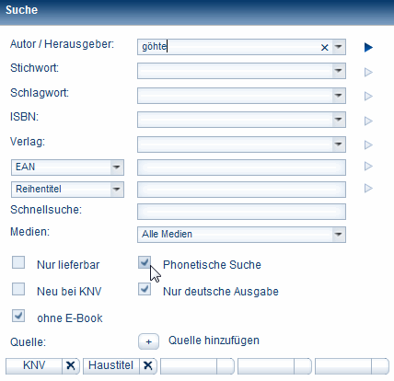Uncheck Phonetische Suche

click(x=145, y=262)
